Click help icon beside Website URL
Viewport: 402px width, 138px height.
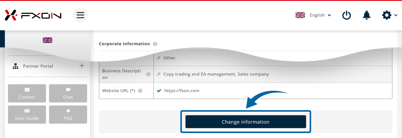coord(140,91)
